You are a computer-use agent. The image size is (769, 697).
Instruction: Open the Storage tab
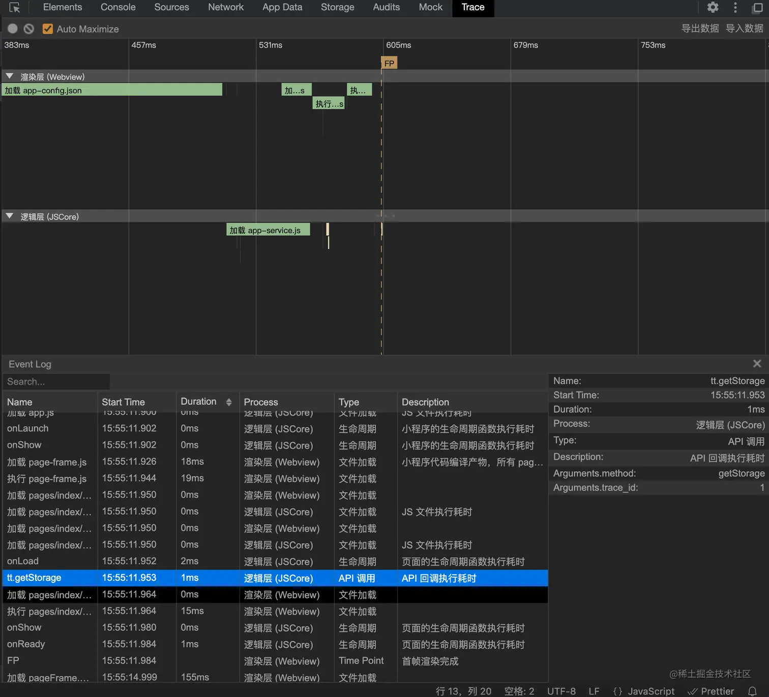338,7
